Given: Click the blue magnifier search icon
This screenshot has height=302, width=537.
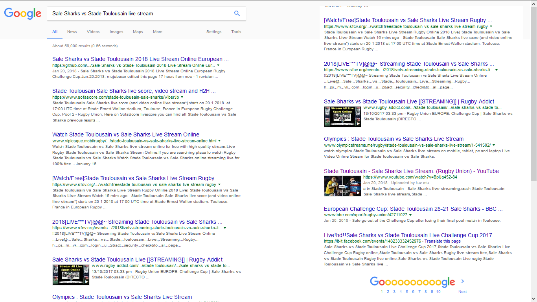Looking at the screenshot, I should click(x=237, y=13).
